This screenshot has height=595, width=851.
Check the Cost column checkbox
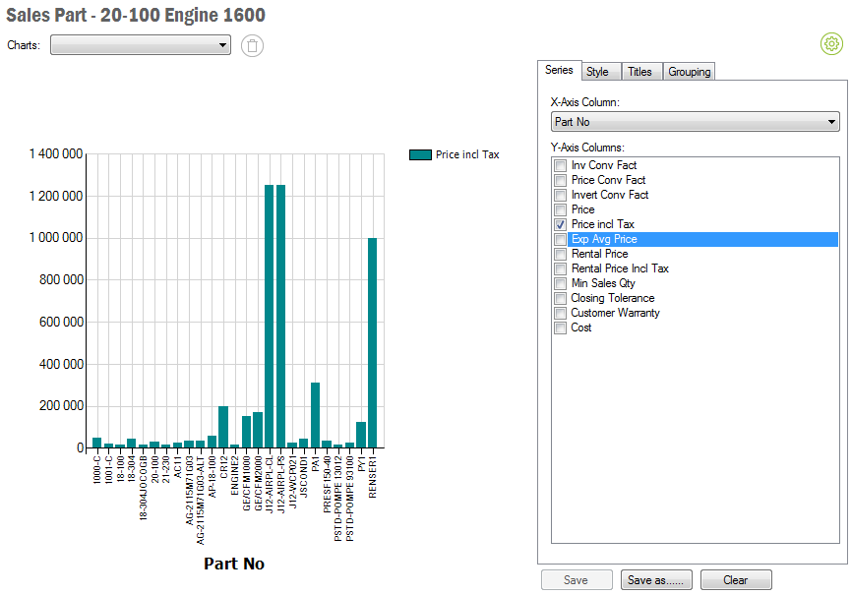[561, 327]
